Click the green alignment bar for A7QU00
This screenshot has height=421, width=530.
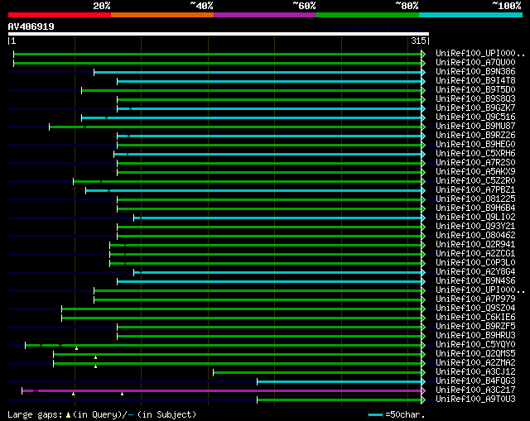pyautogui.click(x=217, y=63)
